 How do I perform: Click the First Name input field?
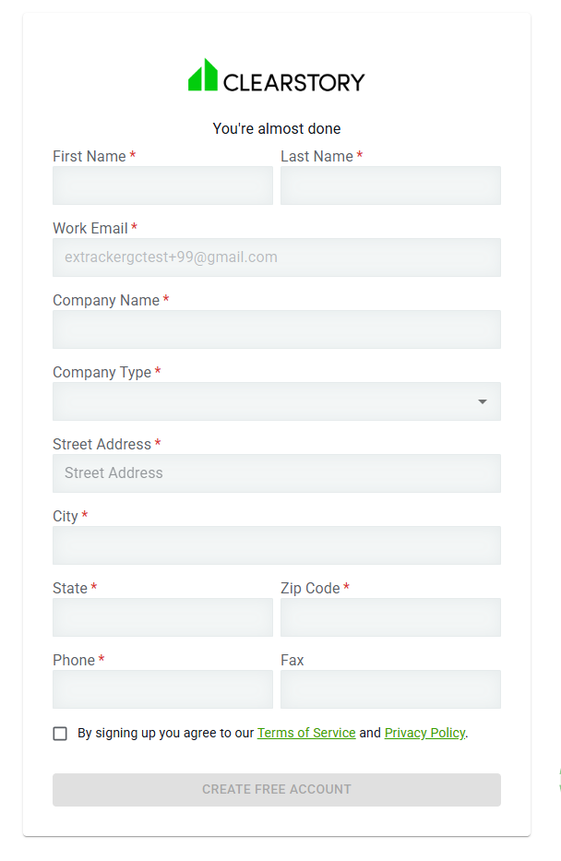(162, 185)
